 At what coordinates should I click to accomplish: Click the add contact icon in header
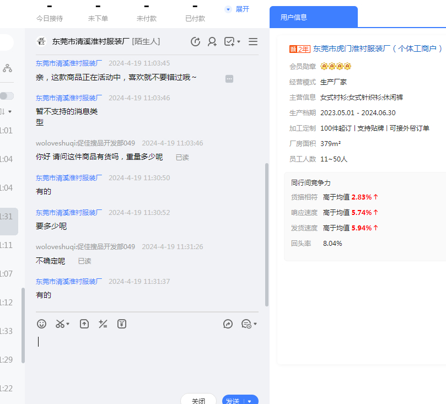click(x=212, y=41)
